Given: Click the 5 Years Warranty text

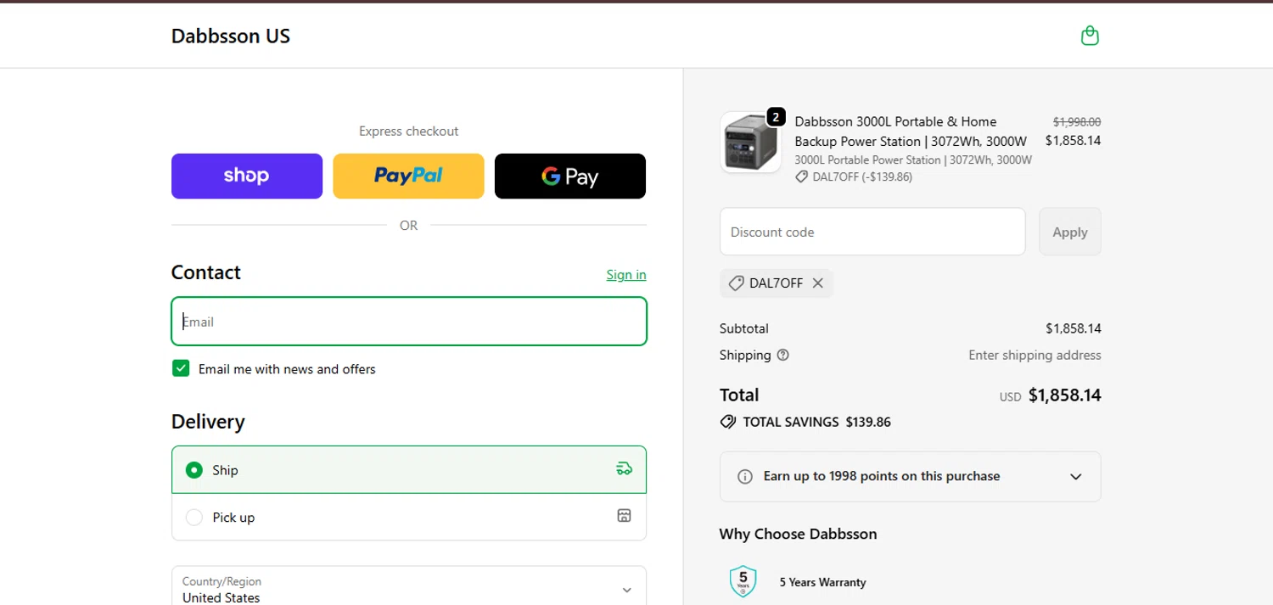Looking at the screenshot, I should [x=822, y=582].
